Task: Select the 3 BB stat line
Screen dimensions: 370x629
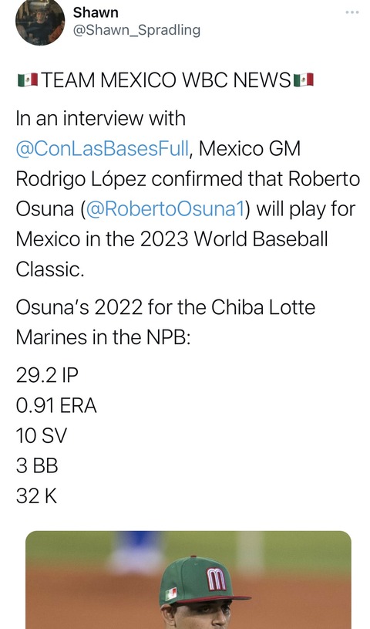Action: coord(37,465)
